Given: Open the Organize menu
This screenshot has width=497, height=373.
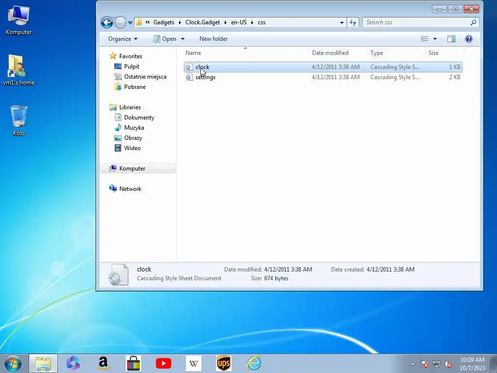Looking at the screenshot, I should coord(123,39).
